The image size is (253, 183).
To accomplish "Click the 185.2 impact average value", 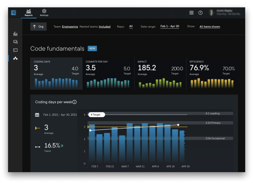I will click(x=147, y=68).
